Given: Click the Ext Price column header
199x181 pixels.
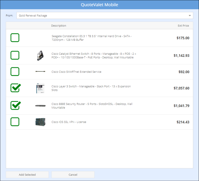Looking at the screenshot, I should [x=183, y=26].
